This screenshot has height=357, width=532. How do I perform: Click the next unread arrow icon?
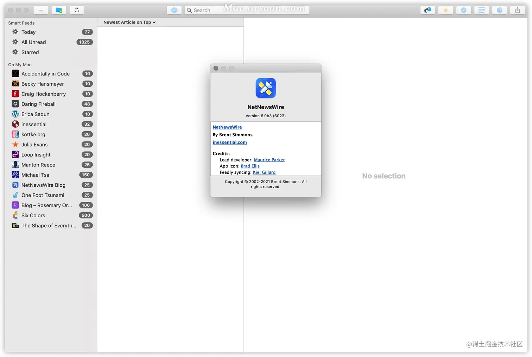tap(427, 10)
